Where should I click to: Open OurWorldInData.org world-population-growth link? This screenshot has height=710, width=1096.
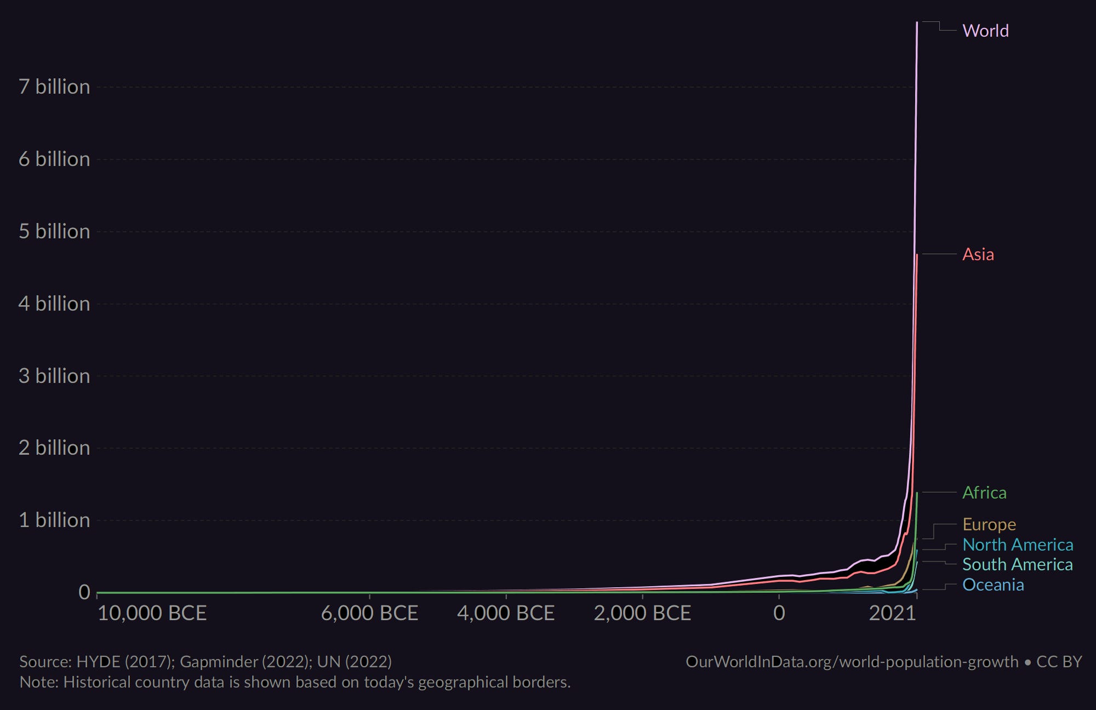[x=852, y=662]
